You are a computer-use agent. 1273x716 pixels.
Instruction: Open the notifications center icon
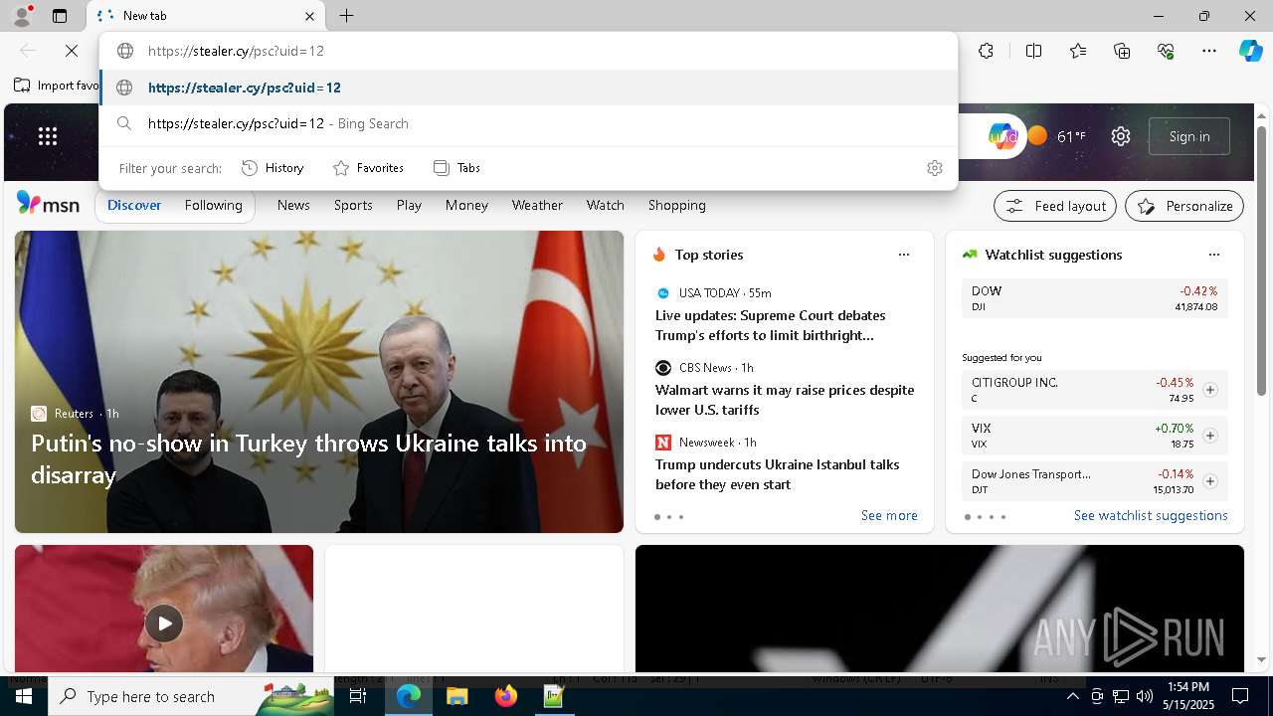point(1240,696)
